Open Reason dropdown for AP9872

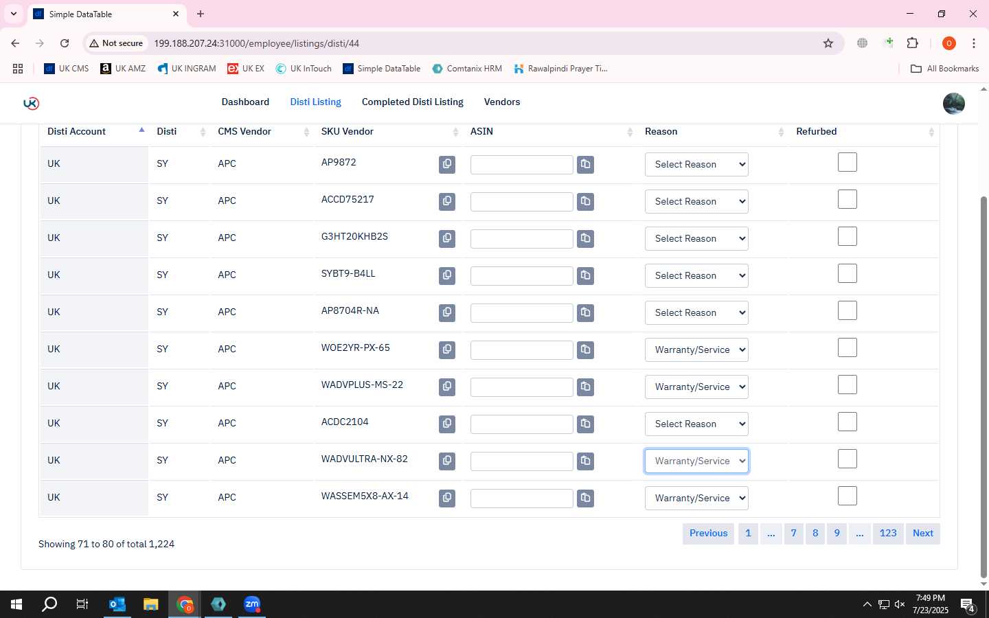[x=696, y=164]
